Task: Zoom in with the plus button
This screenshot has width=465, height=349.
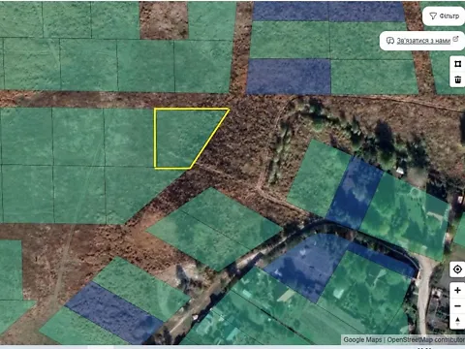Action: [457, 290]
